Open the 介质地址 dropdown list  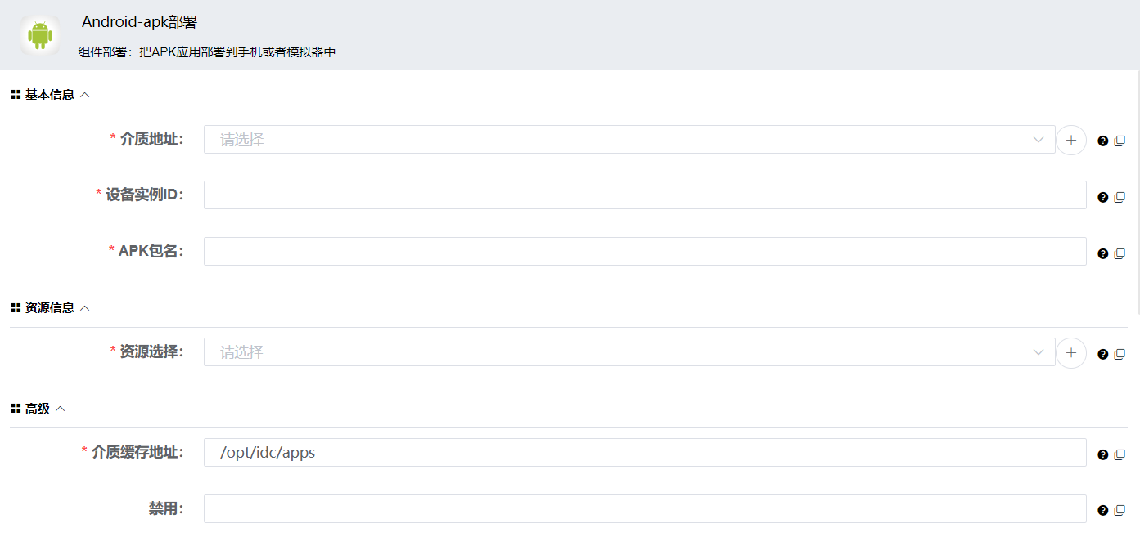coord(629,140)
